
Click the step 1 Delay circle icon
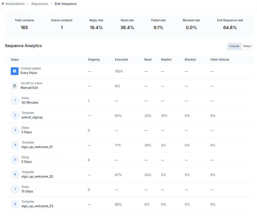[15, 100]
